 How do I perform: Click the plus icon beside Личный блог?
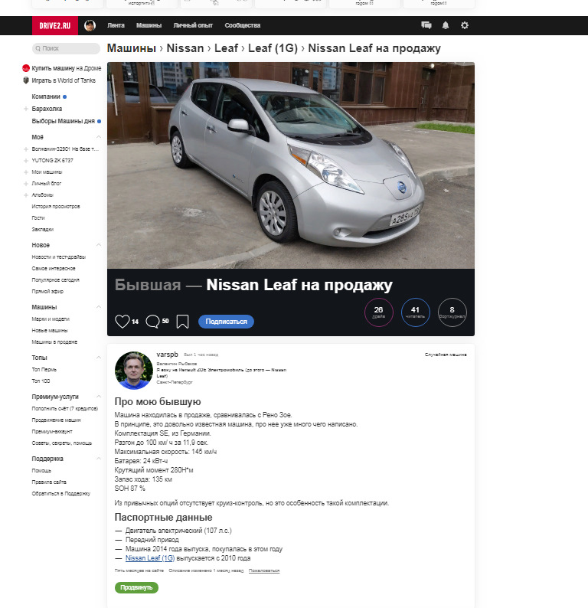coord(26,184)
